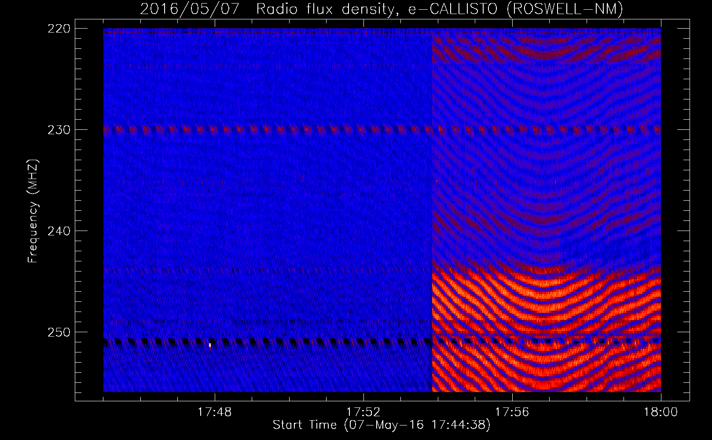Click the 250 frequency tick label

pos(59,332)
